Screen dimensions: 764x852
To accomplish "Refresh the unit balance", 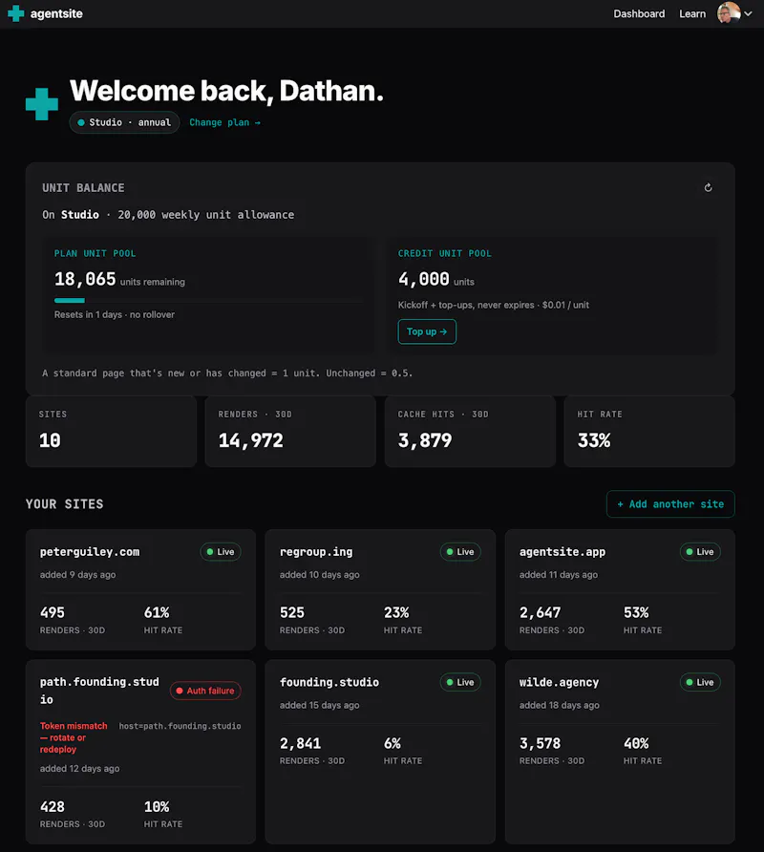I will (708, 187).
